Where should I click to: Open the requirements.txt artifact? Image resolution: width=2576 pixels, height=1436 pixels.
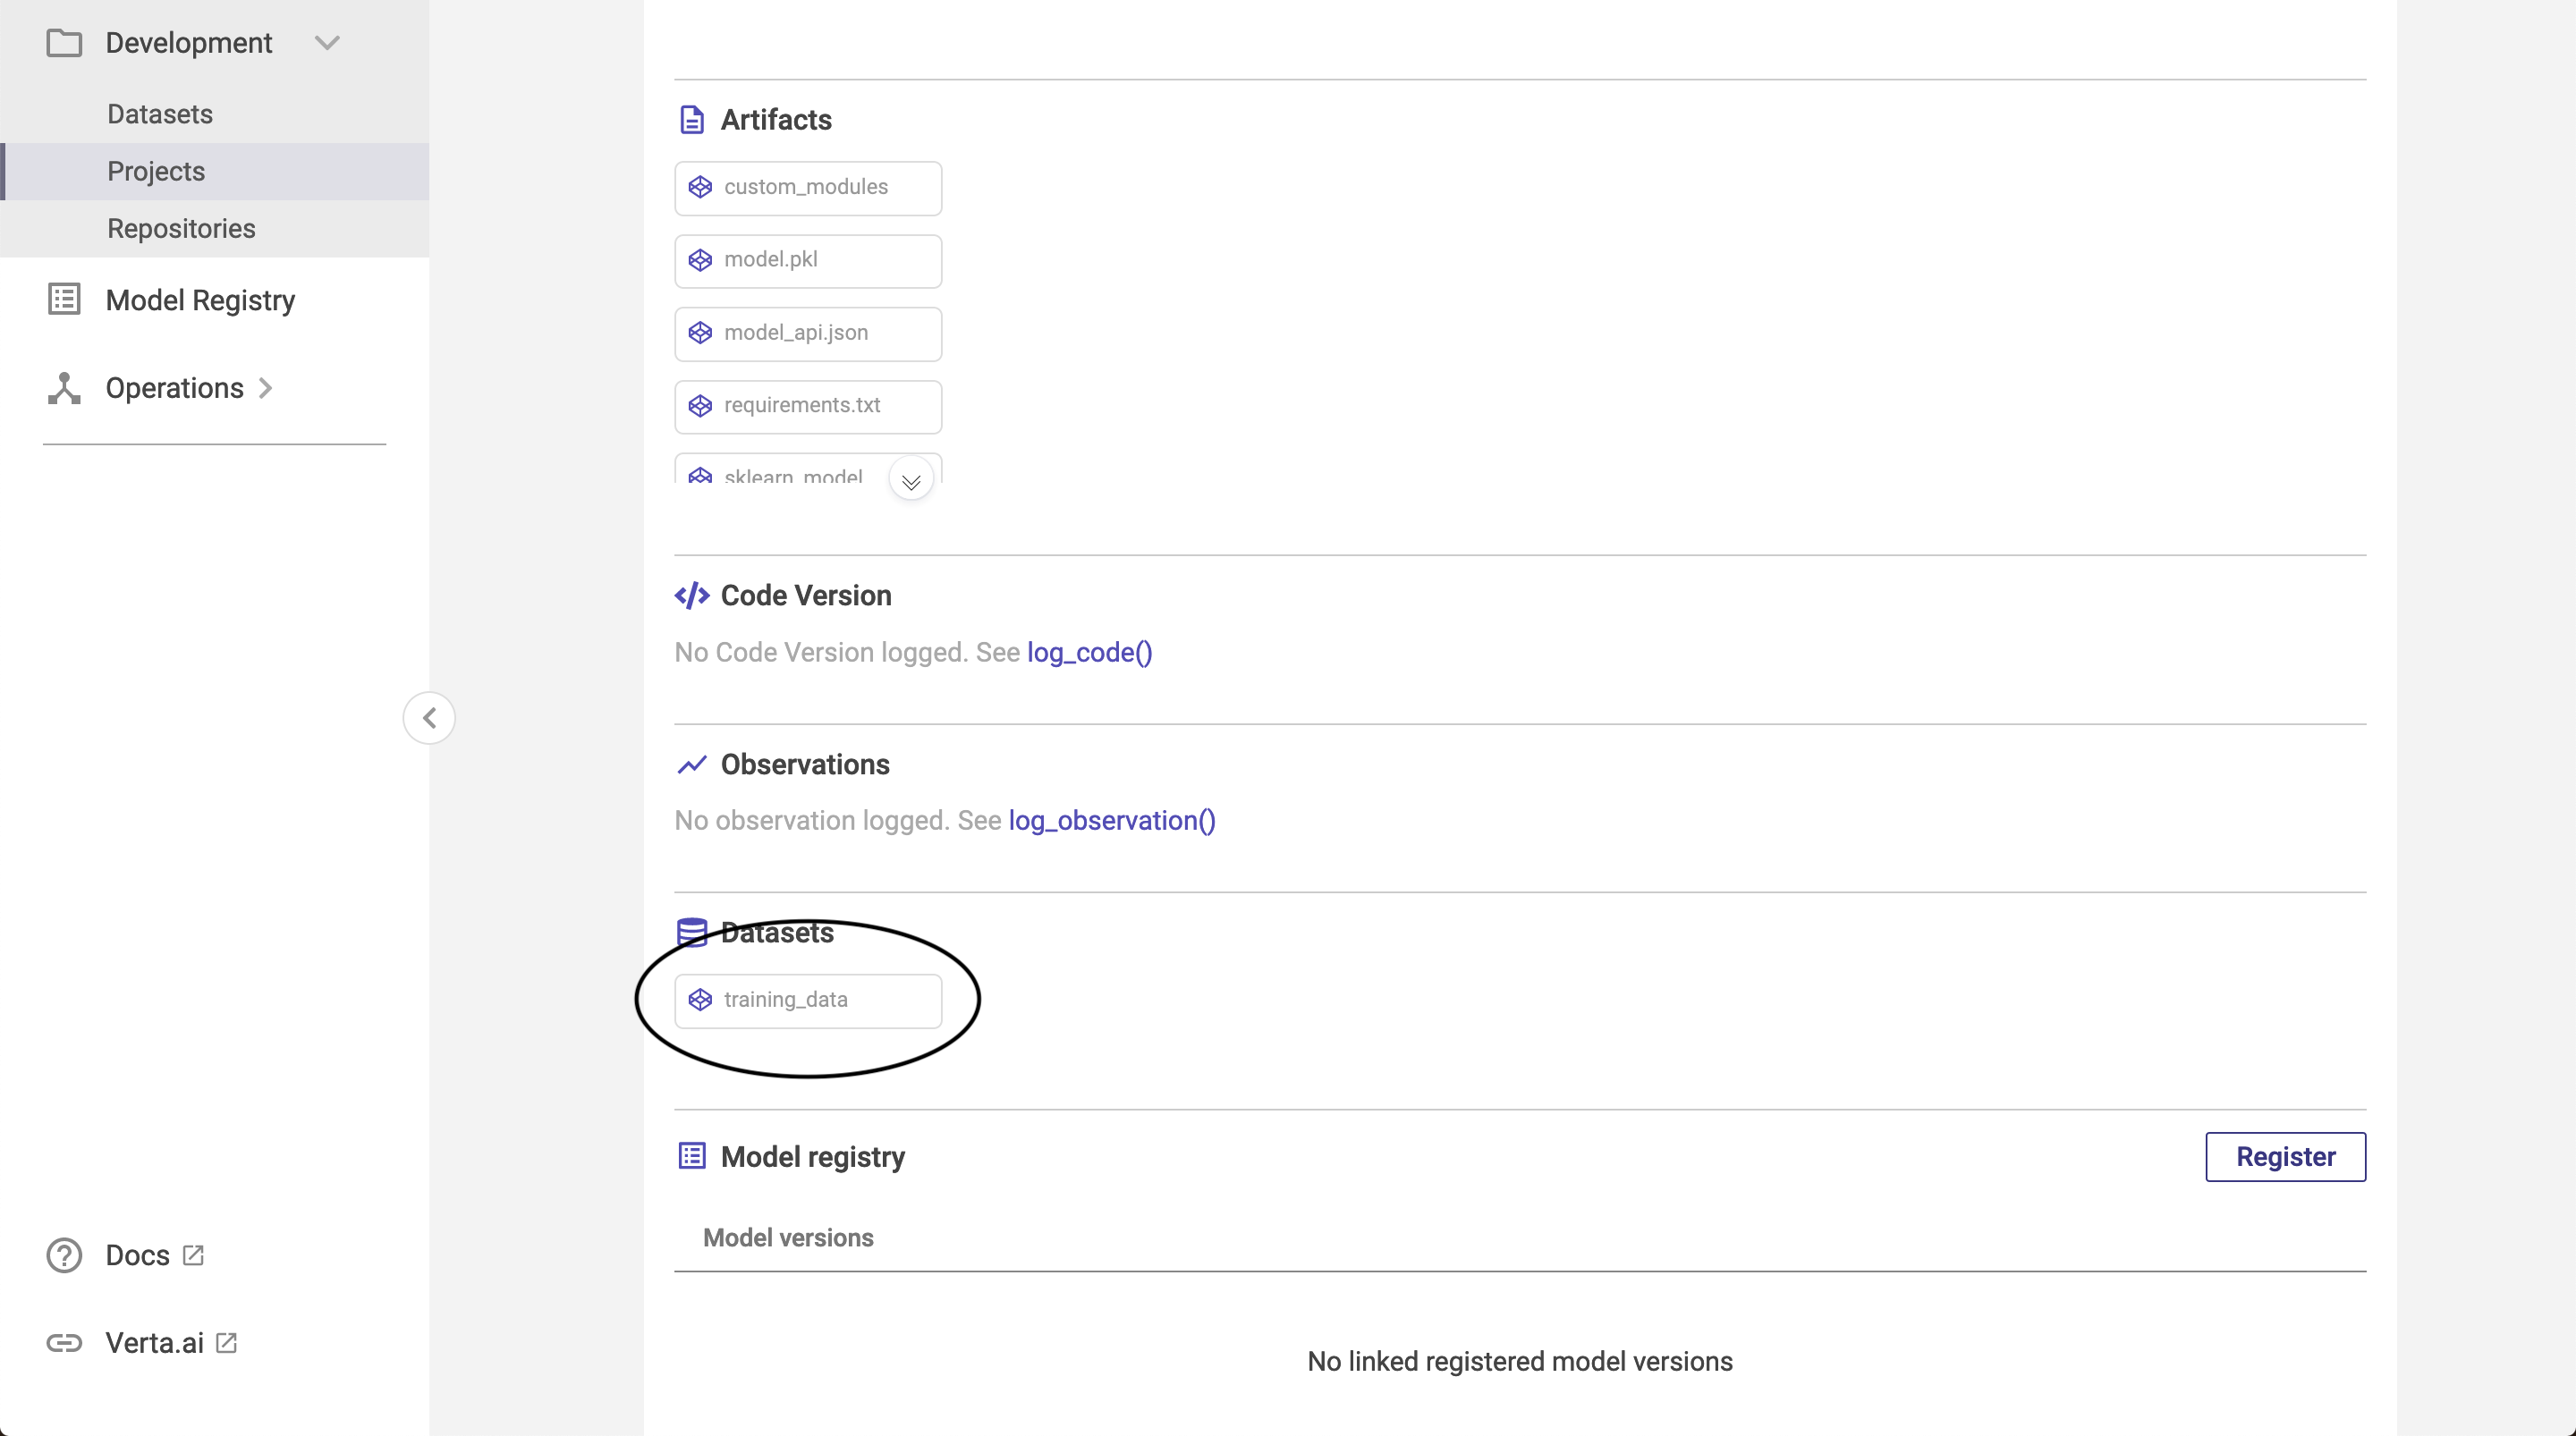[807, 406]
